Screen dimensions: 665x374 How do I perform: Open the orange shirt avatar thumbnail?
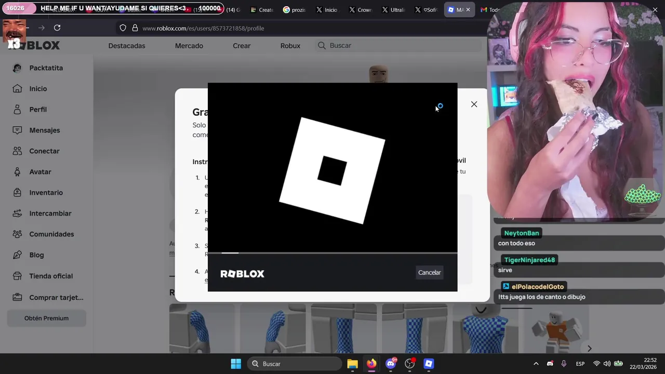(x=555, y=328)
